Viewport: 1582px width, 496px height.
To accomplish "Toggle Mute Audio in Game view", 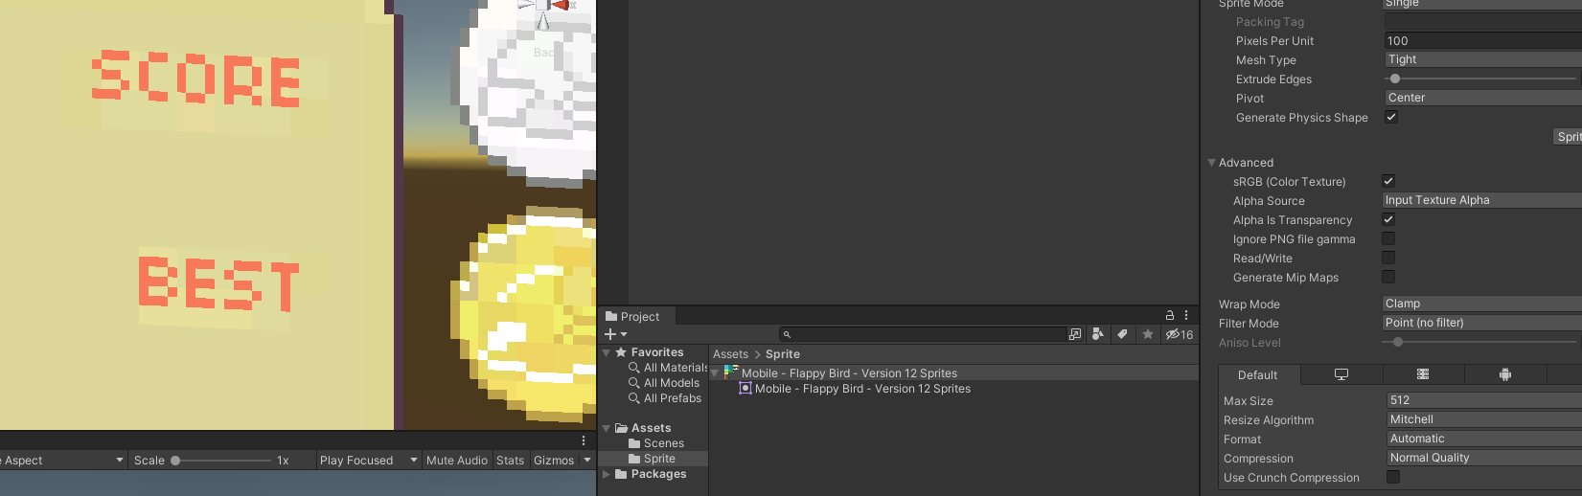I will [x=457, y=461].
